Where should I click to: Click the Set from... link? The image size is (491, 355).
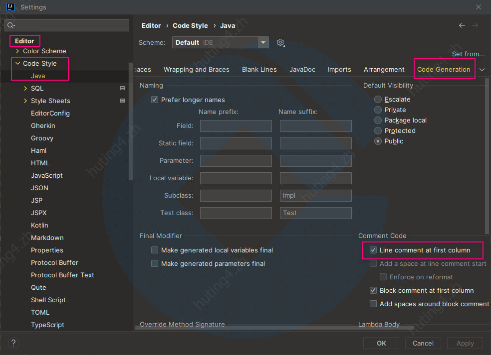pyautogui.click(x=468, y=54)
